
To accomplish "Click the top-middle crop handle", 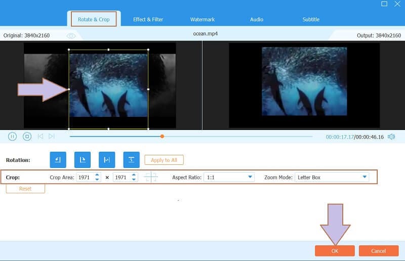I will [108, 50].
